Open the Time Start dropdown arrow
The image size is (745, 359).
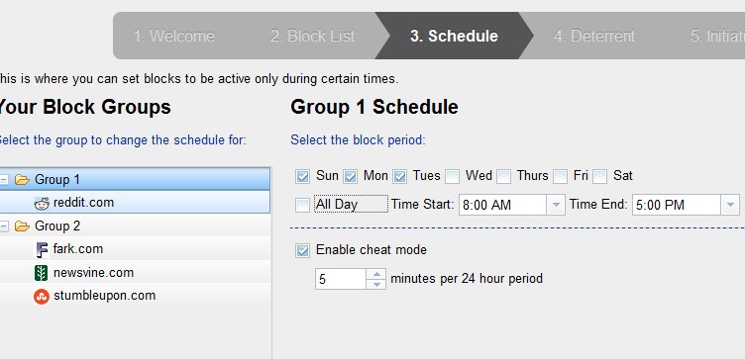556,205
